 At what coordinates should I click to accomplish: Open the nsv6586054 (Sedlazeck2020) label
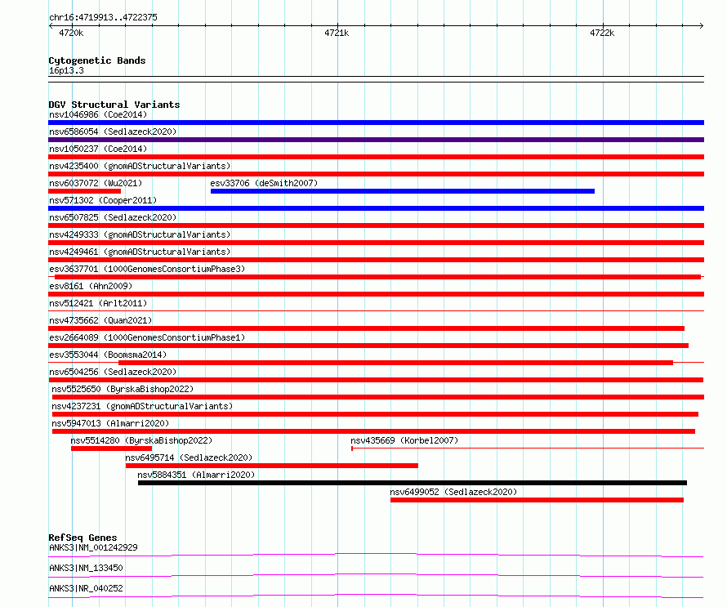coord(113,132)
